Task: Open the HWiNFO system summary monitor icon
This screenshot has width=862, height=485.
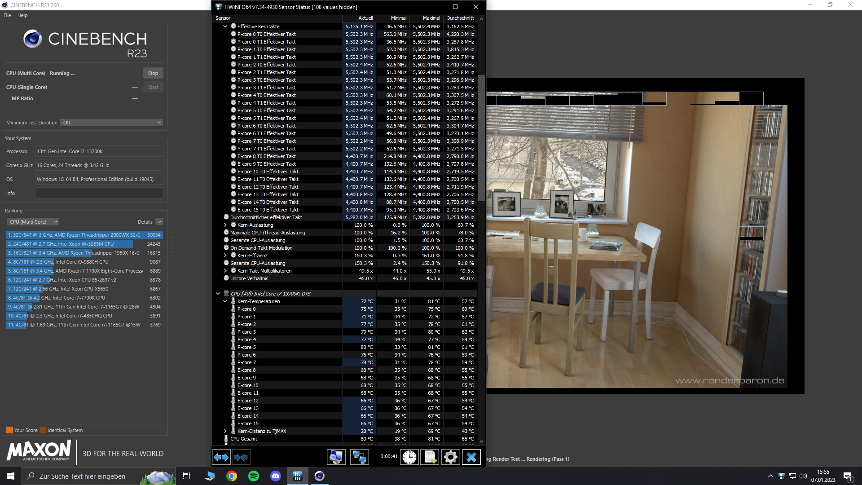Action: tap(336, 457)
